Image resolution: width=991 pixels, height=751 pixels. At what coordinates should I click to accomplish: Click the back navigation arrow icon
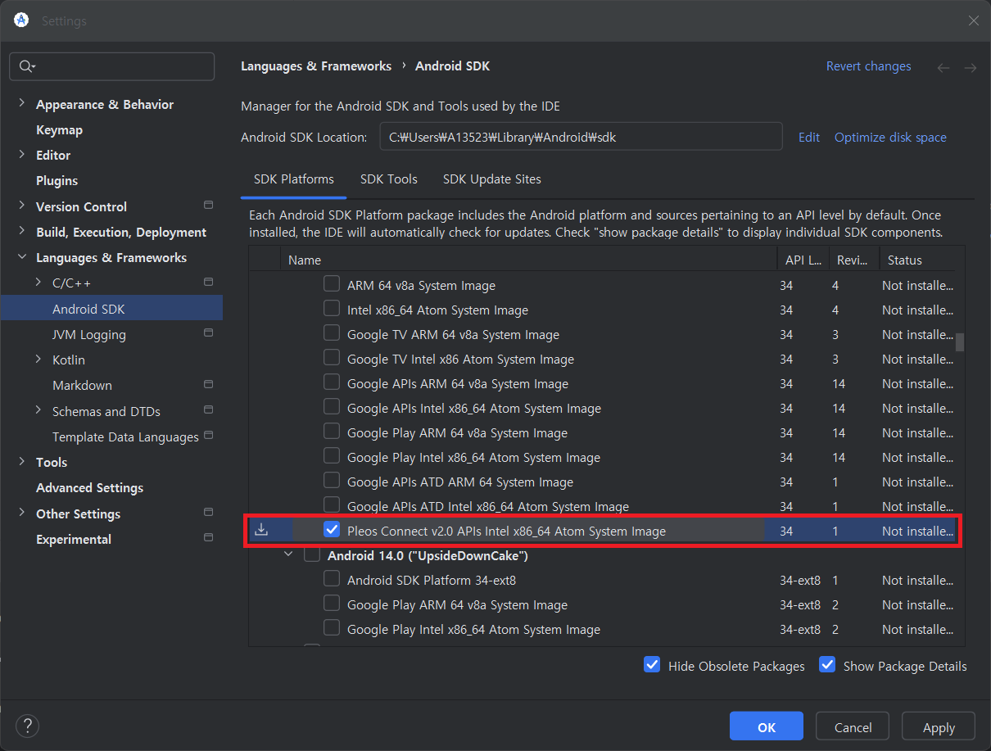pos(943,68)
